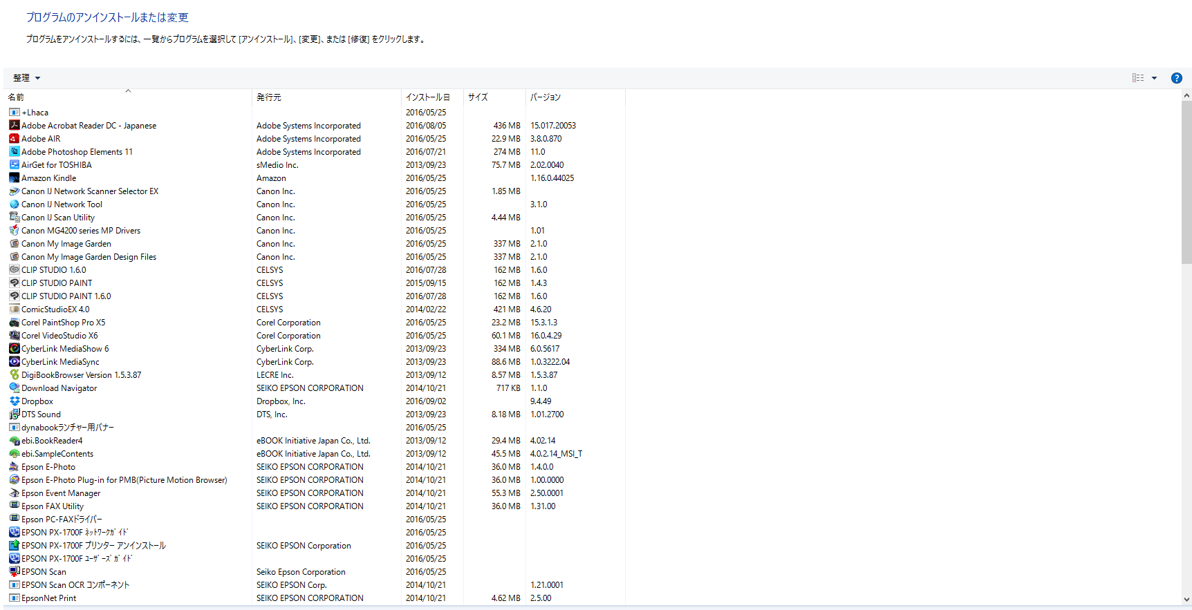Click the Canon IJ Network Scanner Selector EX icon

(14, 191)
